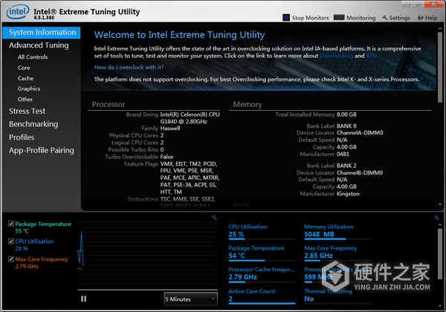This screenshot has height=312, width=446.
Task: Click Processor Cache Frequency 2.79 GHz value
Action: point(243,277)
